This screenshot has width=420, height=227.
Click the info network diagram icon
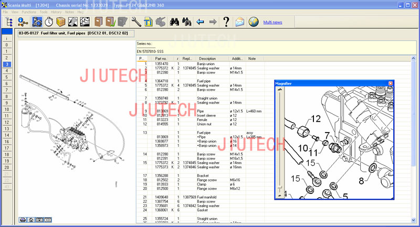click(x=23, y=22)
